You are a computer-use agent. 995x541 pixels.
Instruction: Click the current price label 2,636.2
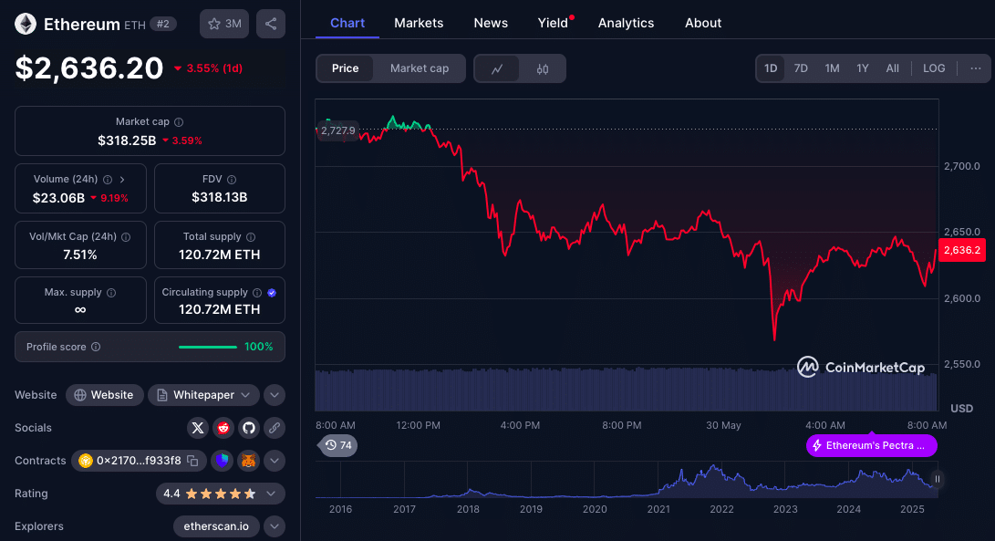[962, 250]
